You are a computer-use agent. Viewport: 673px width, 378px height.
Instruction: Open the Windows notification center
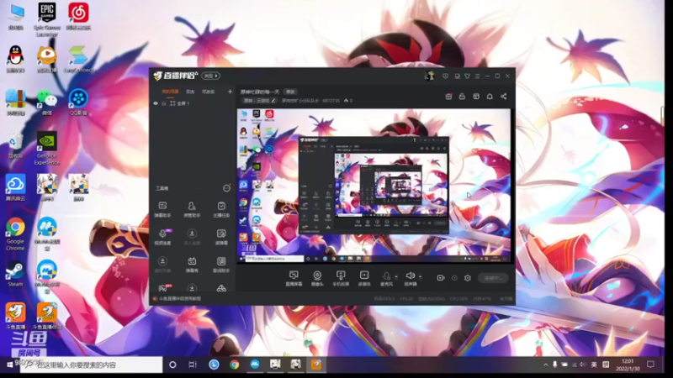650,365
